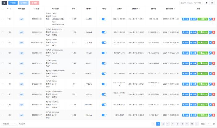Sort the table by the ID column

pyautogui.click(x=10, y=9)
